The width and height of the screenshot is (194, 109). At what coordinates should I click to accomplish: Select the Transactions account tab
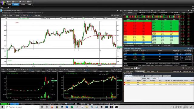pos(166,76)
